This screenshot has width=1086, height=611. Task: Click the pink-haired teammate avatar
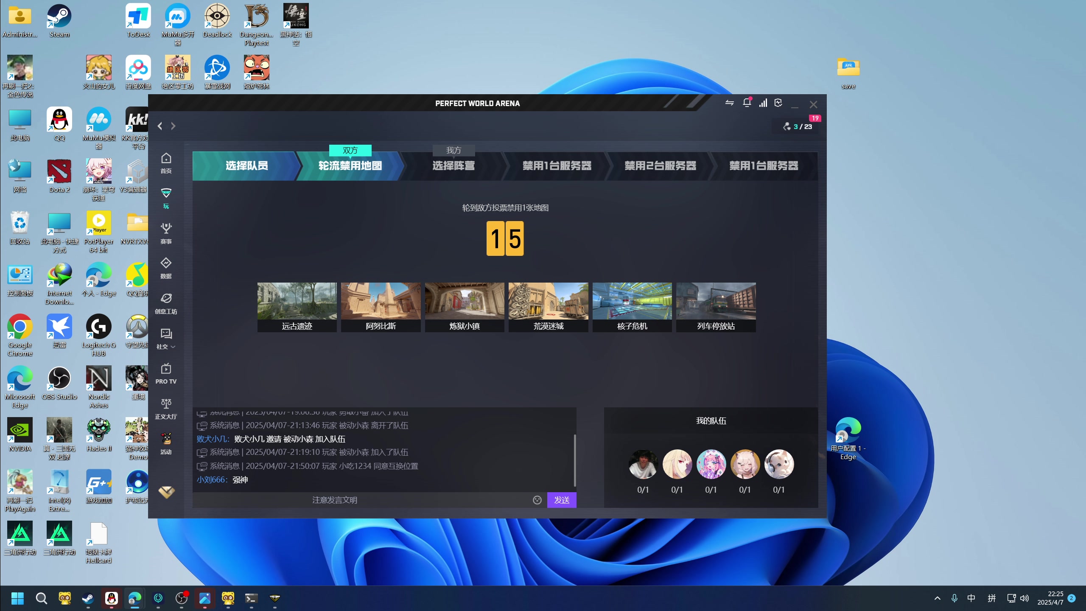coord(711,464)
